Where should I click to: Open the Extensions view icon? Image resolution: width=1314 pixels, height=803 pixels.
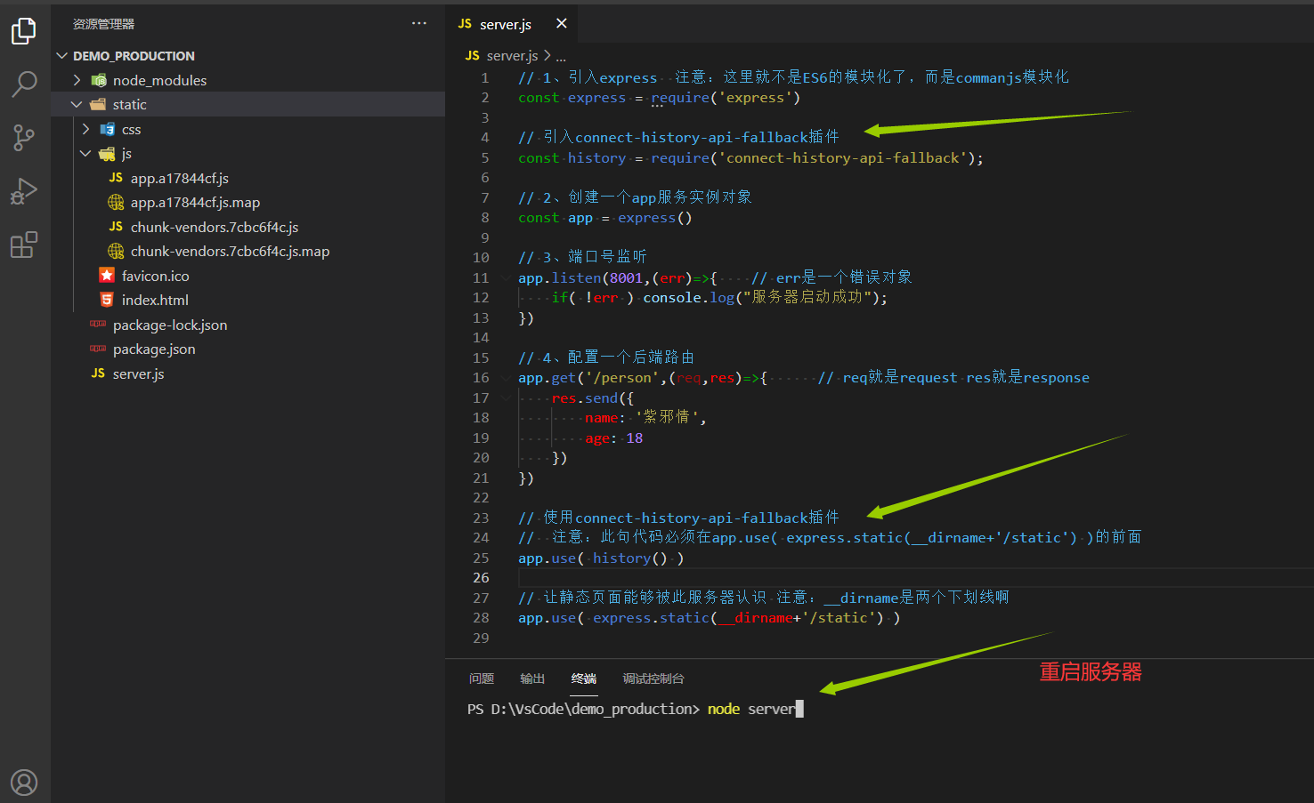pos(24,245)
